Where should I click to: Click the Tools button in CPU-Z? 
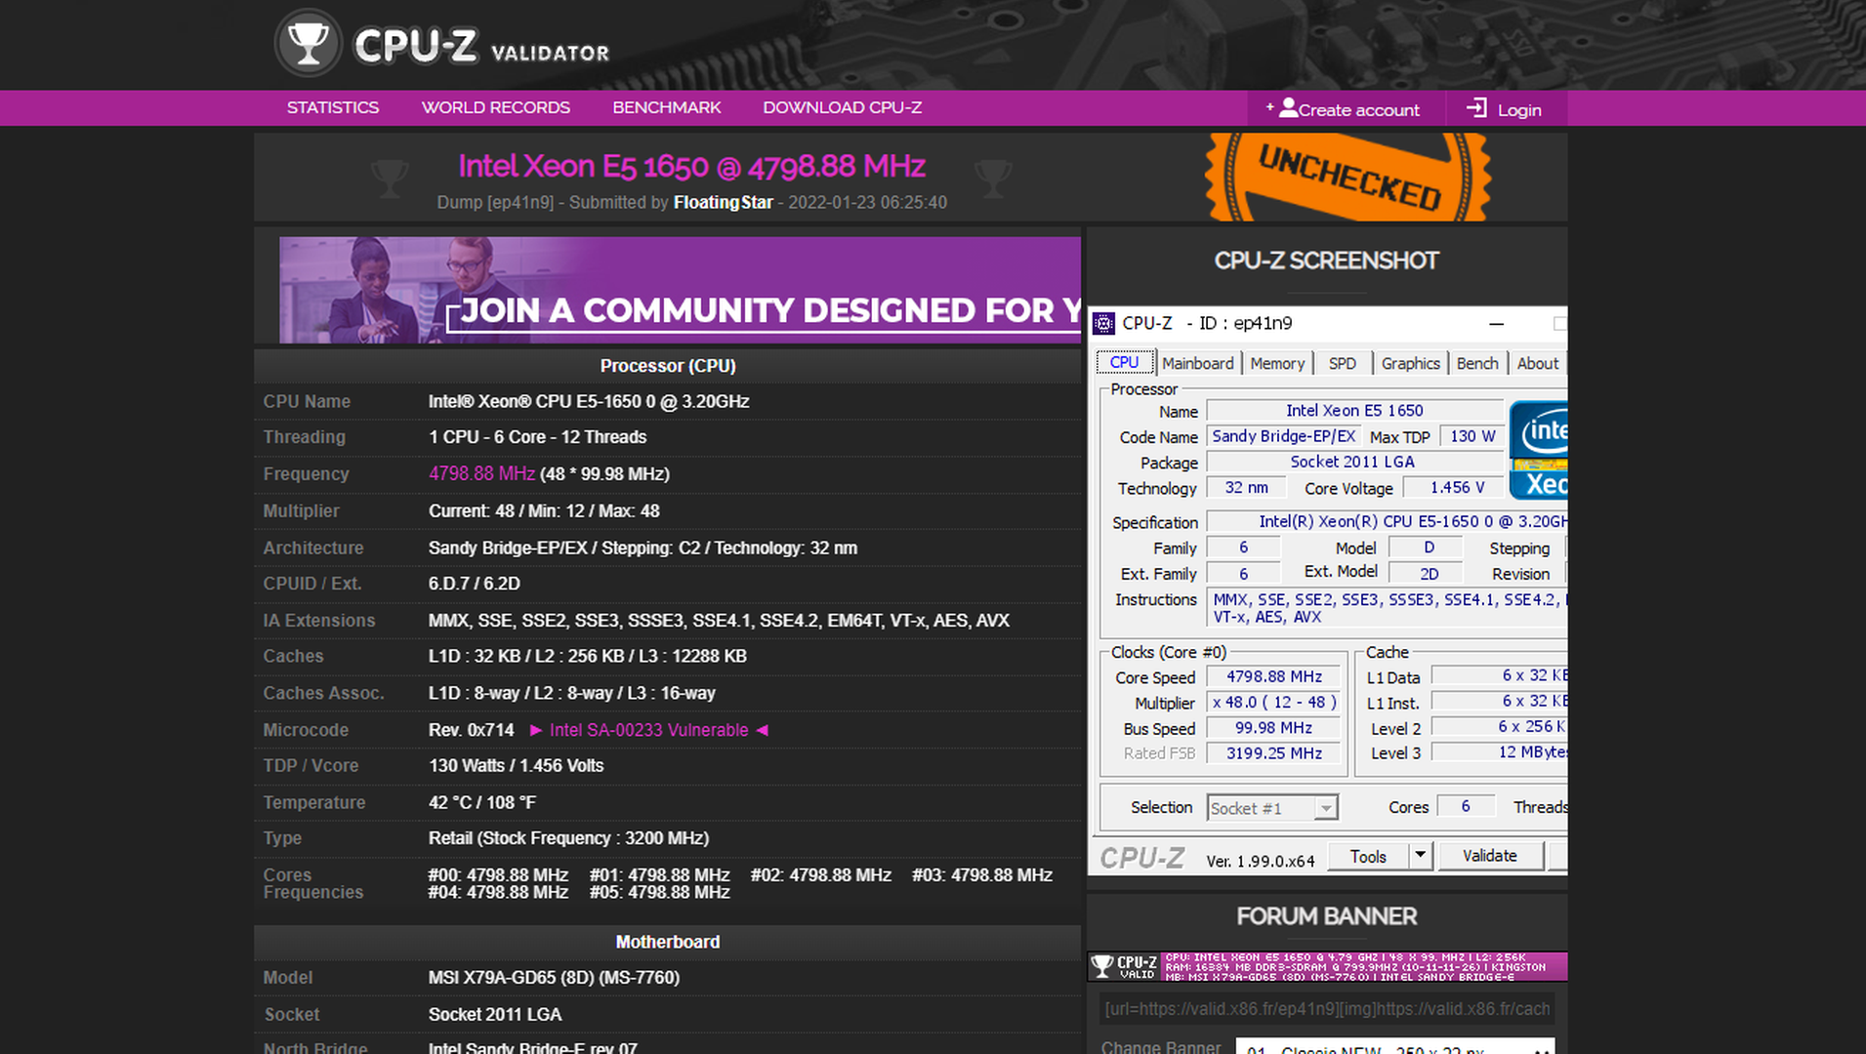pyautogui.click(x=1368, y=856)
